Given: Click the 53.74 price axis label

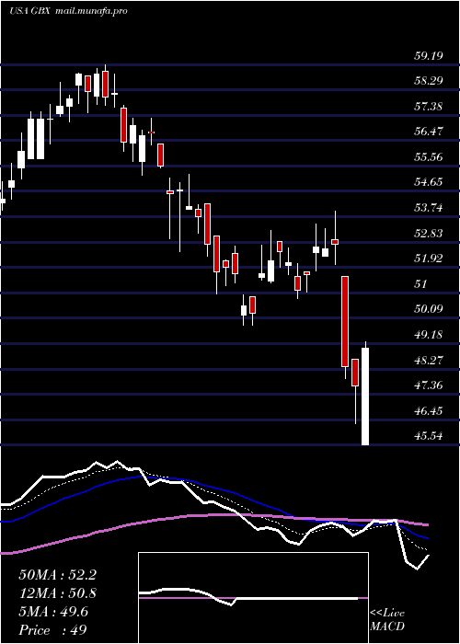Looking at the screenshot, I should click(428, 208).
